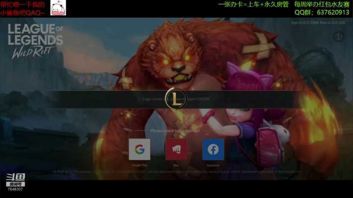Sign in with the Google Play icon
Screen dimensions: 353x198
pyautogui.click(x=140, y=149)
